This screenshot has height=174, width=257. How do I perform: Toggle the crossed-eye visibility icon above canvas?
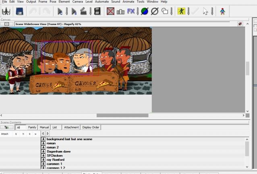pos(240,24)
